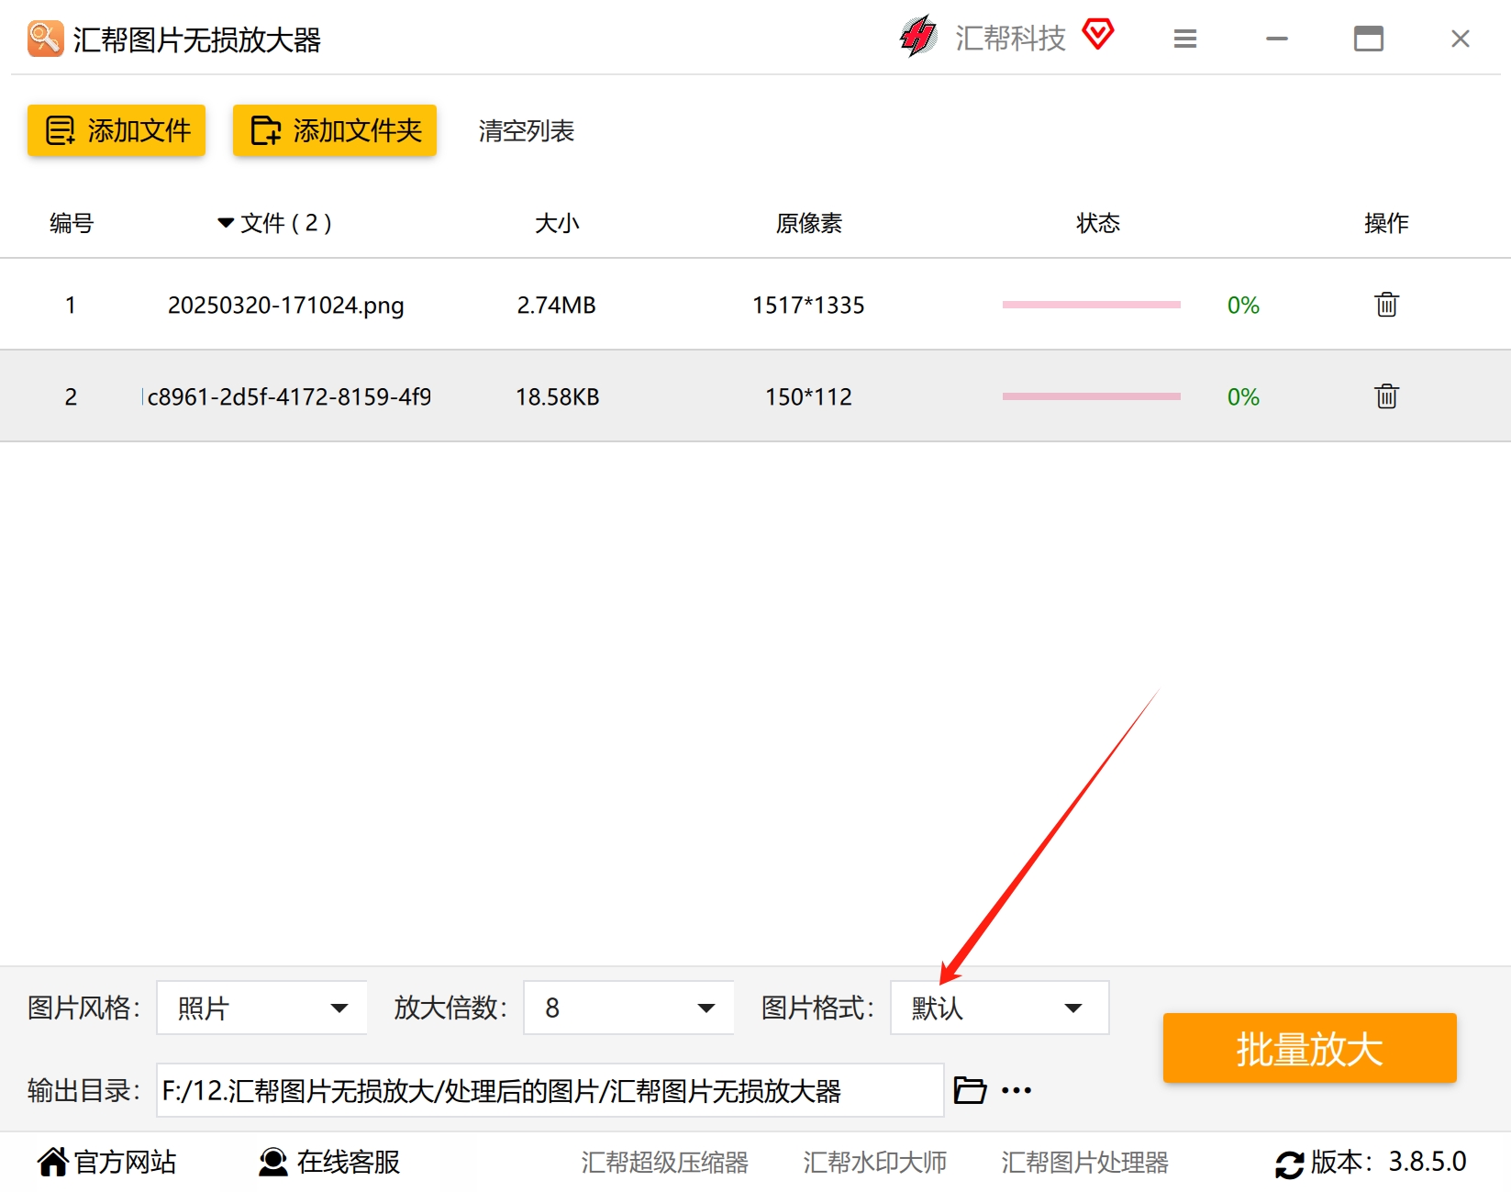Delete row 2 with the trash icon
The width and height of the screenshot is (1511, 1192).
1386,396
